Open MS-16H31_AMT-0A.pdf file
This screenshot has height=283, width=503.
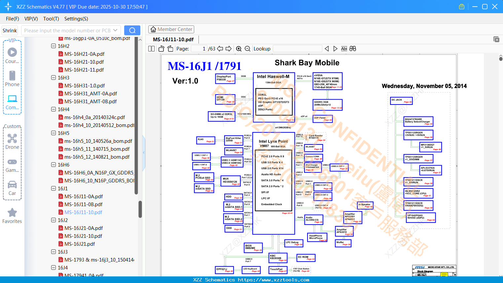click(91, 93)
